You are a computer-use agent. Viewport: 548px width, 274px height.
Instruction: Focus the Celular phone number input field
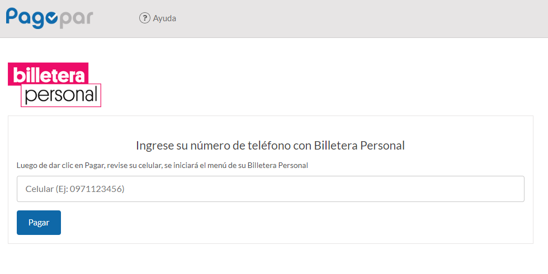(x=271, y=189)
